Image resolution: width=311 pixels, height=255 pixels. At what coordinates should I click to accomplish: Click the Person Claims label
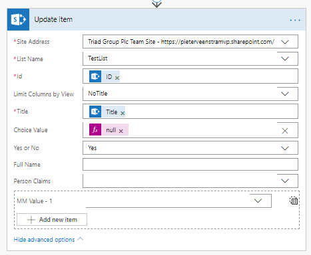tap(32, 181)
